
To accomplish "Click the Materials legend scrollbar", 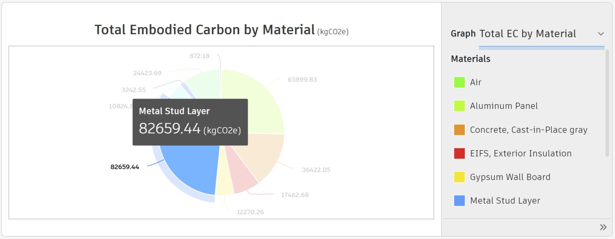I will pos(607,102).
